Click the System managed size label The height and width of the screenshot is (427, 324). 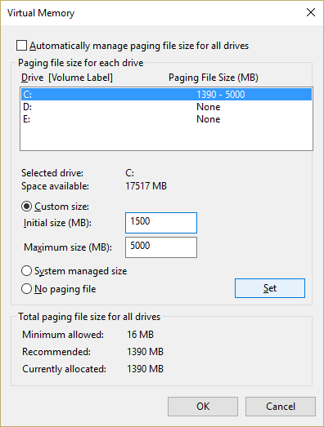81,271
